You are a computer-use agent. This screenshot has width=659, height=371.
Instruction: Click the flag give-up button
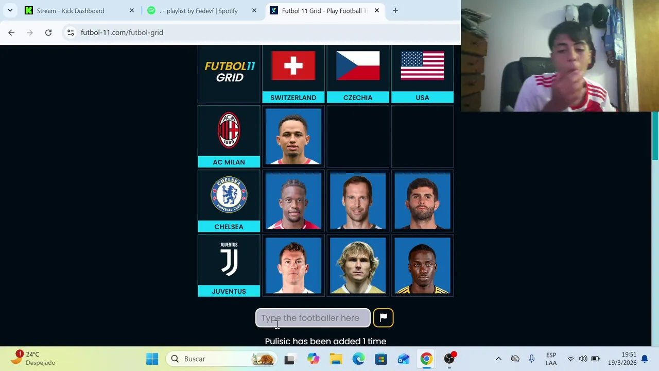click(x=383, y=318)
